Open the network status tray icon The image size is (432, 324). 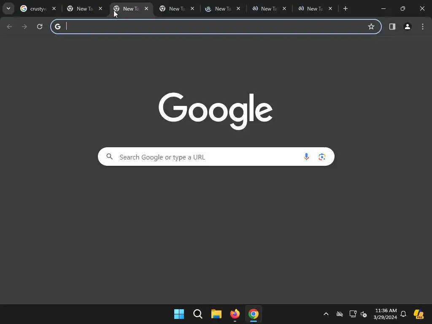pyautogui.click(x=353, y=314)
